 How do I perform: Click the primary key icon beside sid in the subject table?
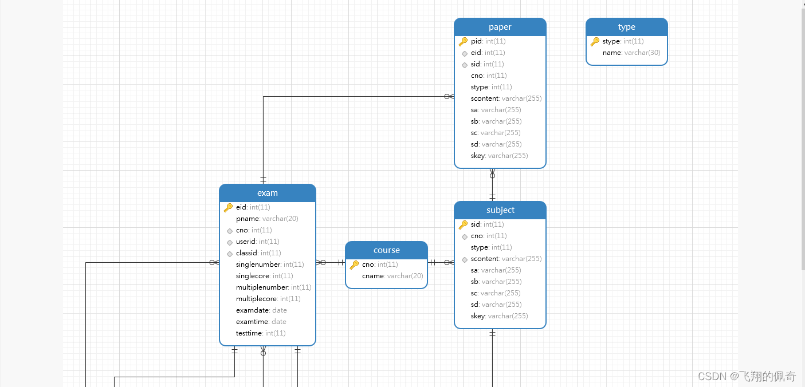tap(463, 224)
